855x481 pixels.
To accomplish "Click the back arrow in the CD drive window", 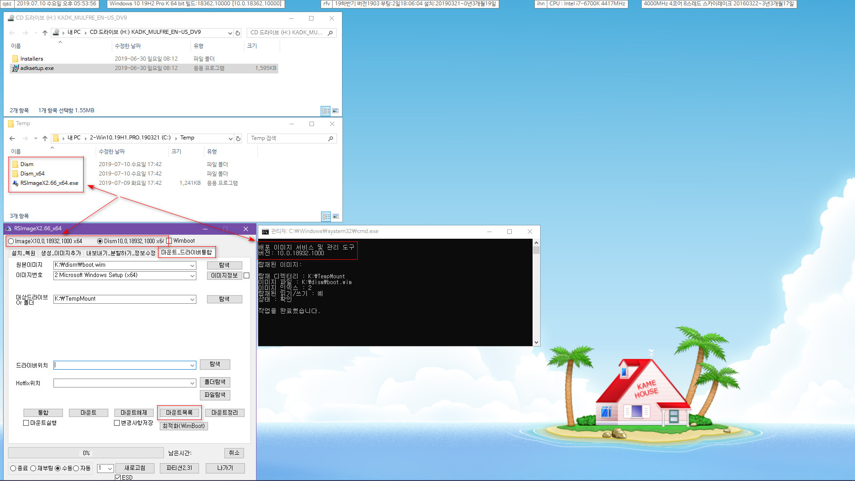I will [x=12, y=33].
